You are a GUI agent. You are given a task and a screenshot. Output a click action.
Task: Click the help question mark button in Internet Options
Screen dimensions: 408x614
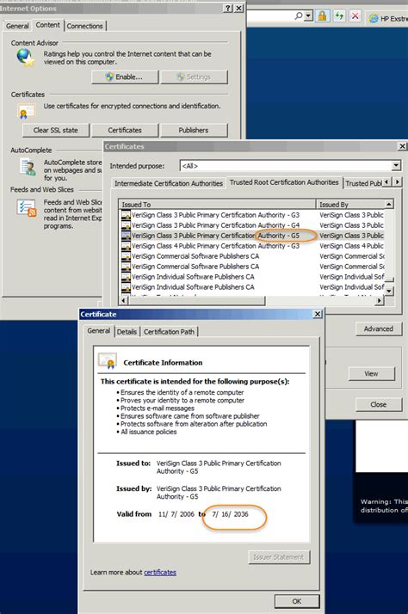pyautogui.click(x=228, y=9)
